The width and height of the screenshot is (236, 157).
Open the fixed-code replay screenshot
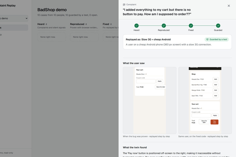[205, 100]
